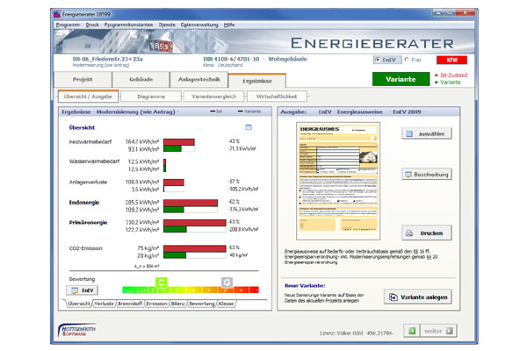Image resolution: width=527 pixels, height=351 pixels.
Task: Click the Anlagenverluste label
Action: point(88,182)
